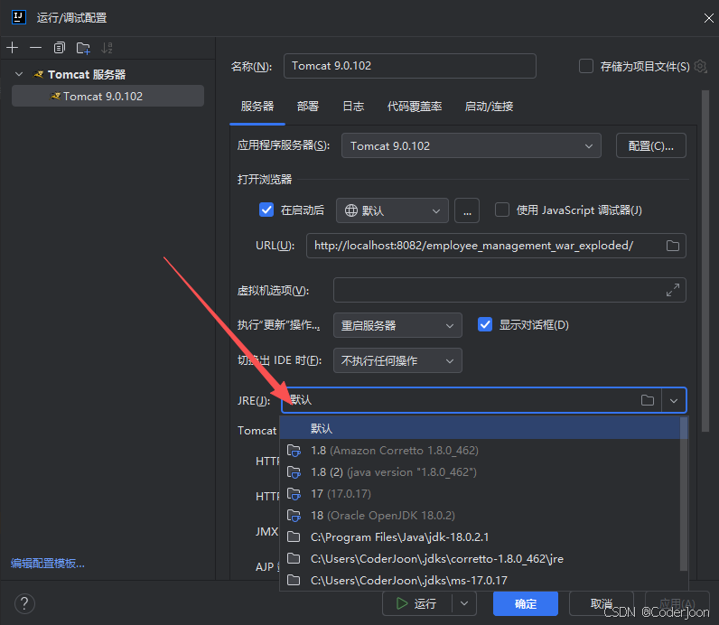This screenshot has width=719, height=625.
Task: Browse for the JRE folder icon
Action: coord(648,400)
